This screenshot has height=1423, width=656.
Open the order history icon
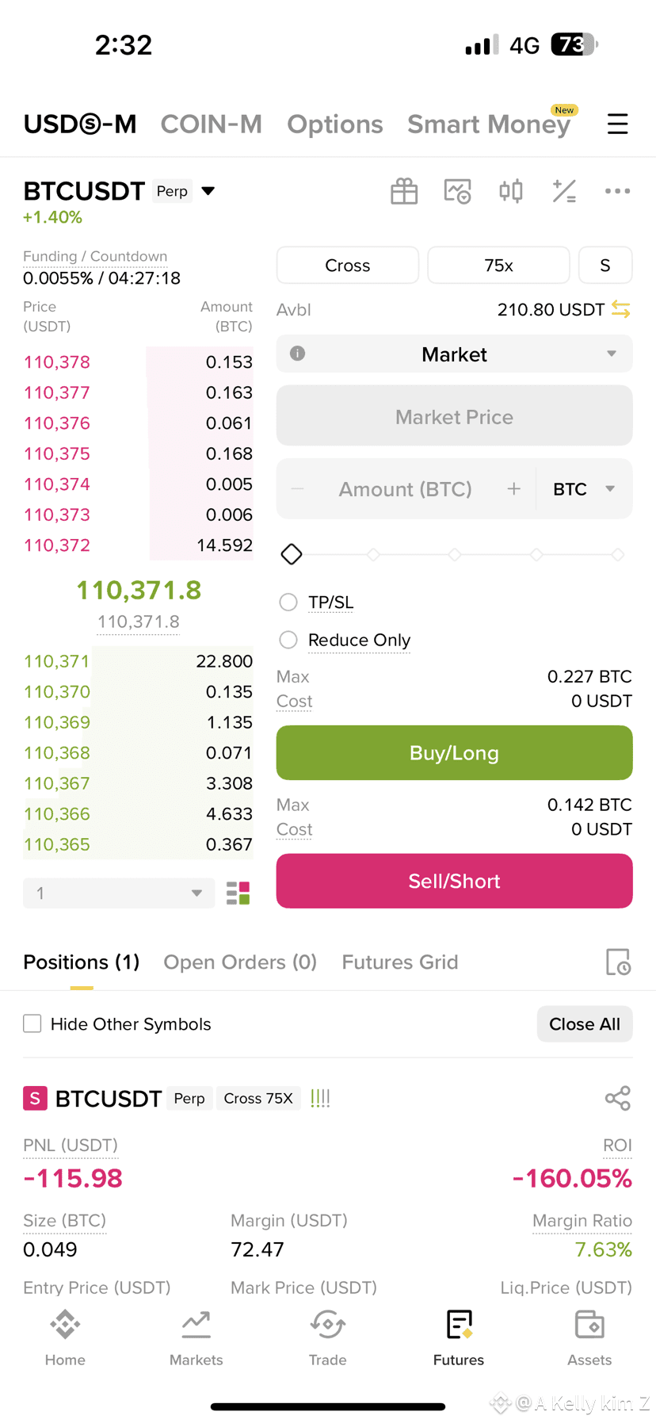point(617,962)
